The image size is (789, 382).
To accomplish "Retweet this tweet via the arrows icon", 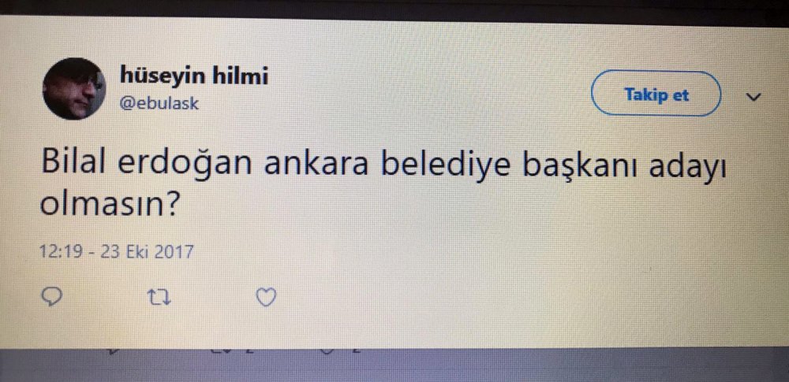I will (x=161, y=299).
